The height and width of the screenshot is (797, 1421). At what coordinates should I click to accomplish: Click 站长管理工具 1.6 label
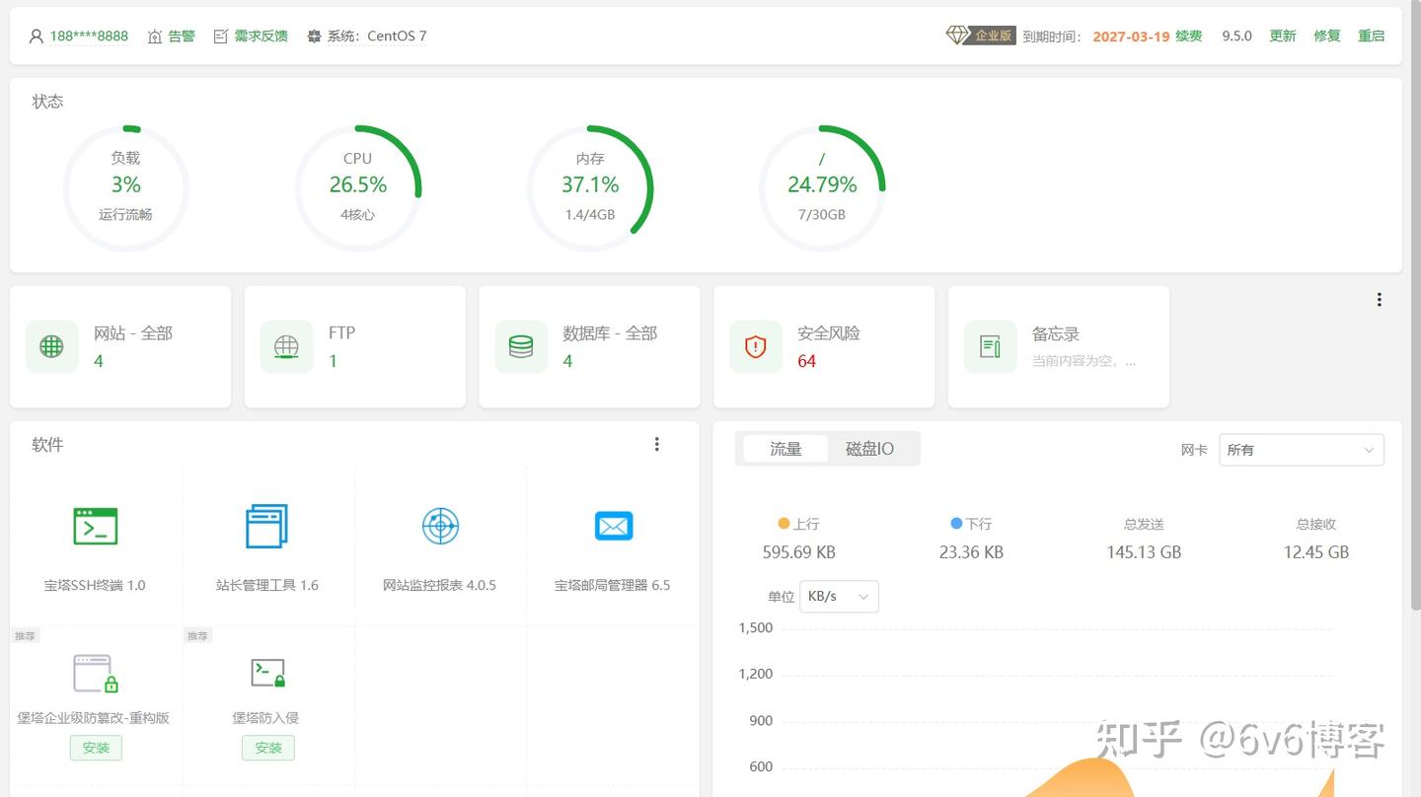(x=267, y=585)
